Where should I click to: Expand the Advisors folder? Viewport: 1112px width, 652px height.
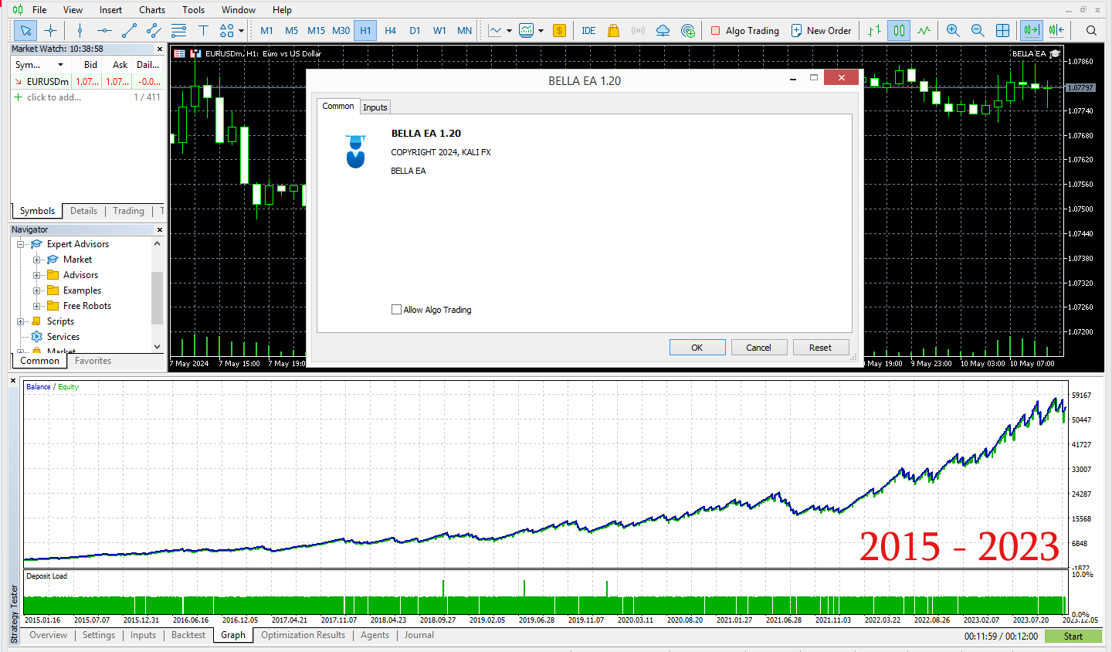tap(36, 275)
